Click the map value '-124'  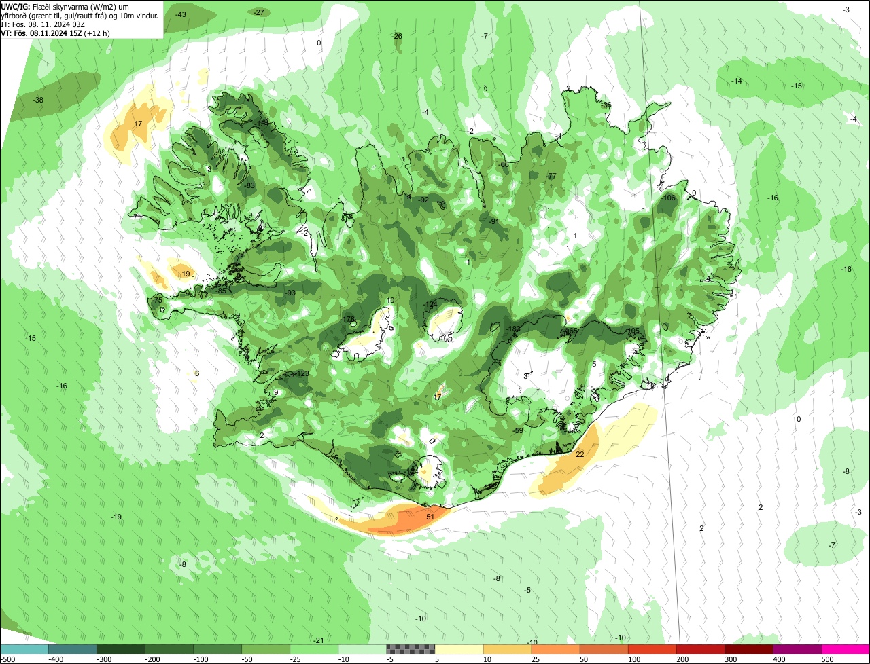[430, 304]
